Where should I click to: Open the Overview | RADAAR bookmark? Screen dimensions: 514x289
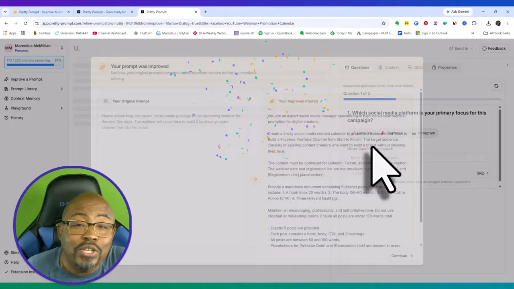point(71,33)
